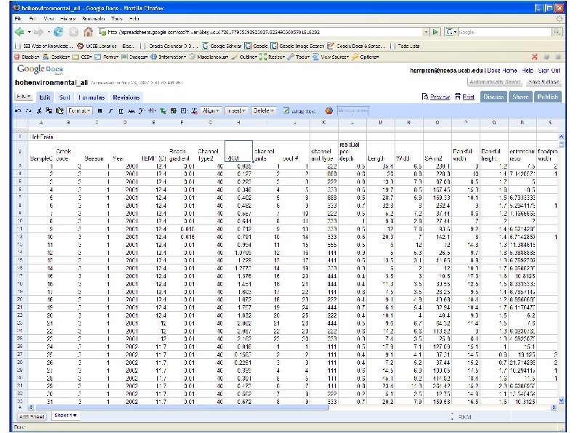Click the Add Sheet button

pos(32,416)
